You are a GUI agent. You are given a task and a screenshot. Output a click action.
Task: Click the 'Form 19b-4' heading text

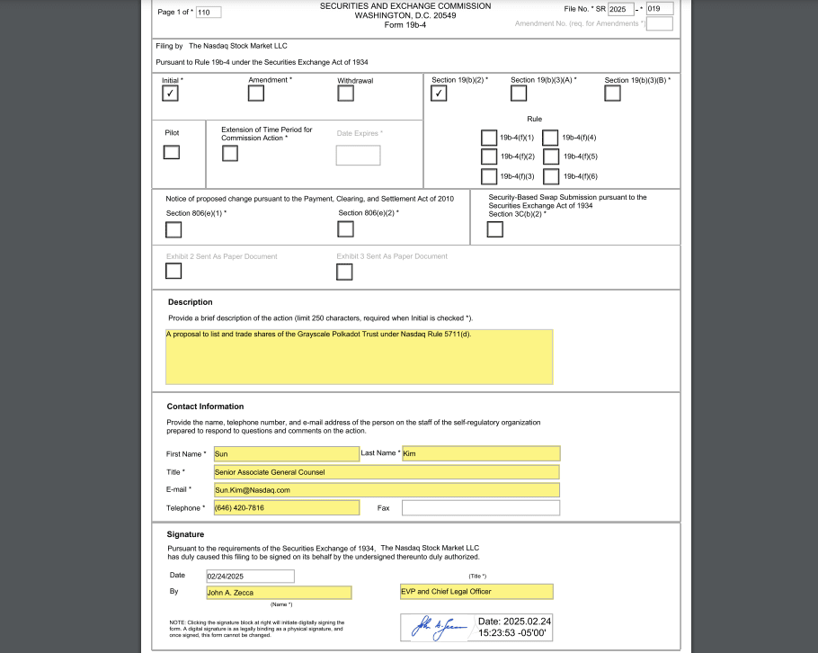pyautogui.click(x=405, y=25)
